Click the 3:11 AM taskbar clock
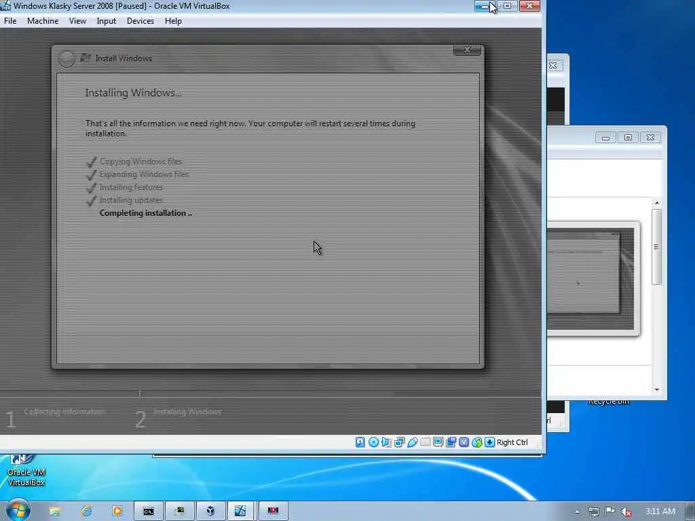The height and width of the screenshot is (521, 695). (660, 512)
